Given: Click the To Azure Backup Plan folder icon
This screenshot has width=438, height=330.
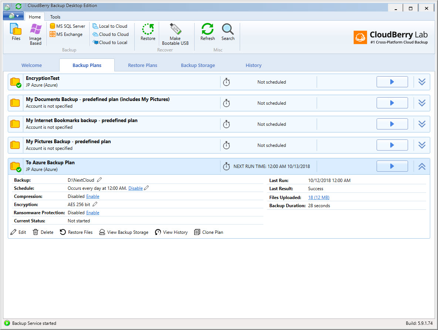Looking at the screenshot, I should coord(16,166).
